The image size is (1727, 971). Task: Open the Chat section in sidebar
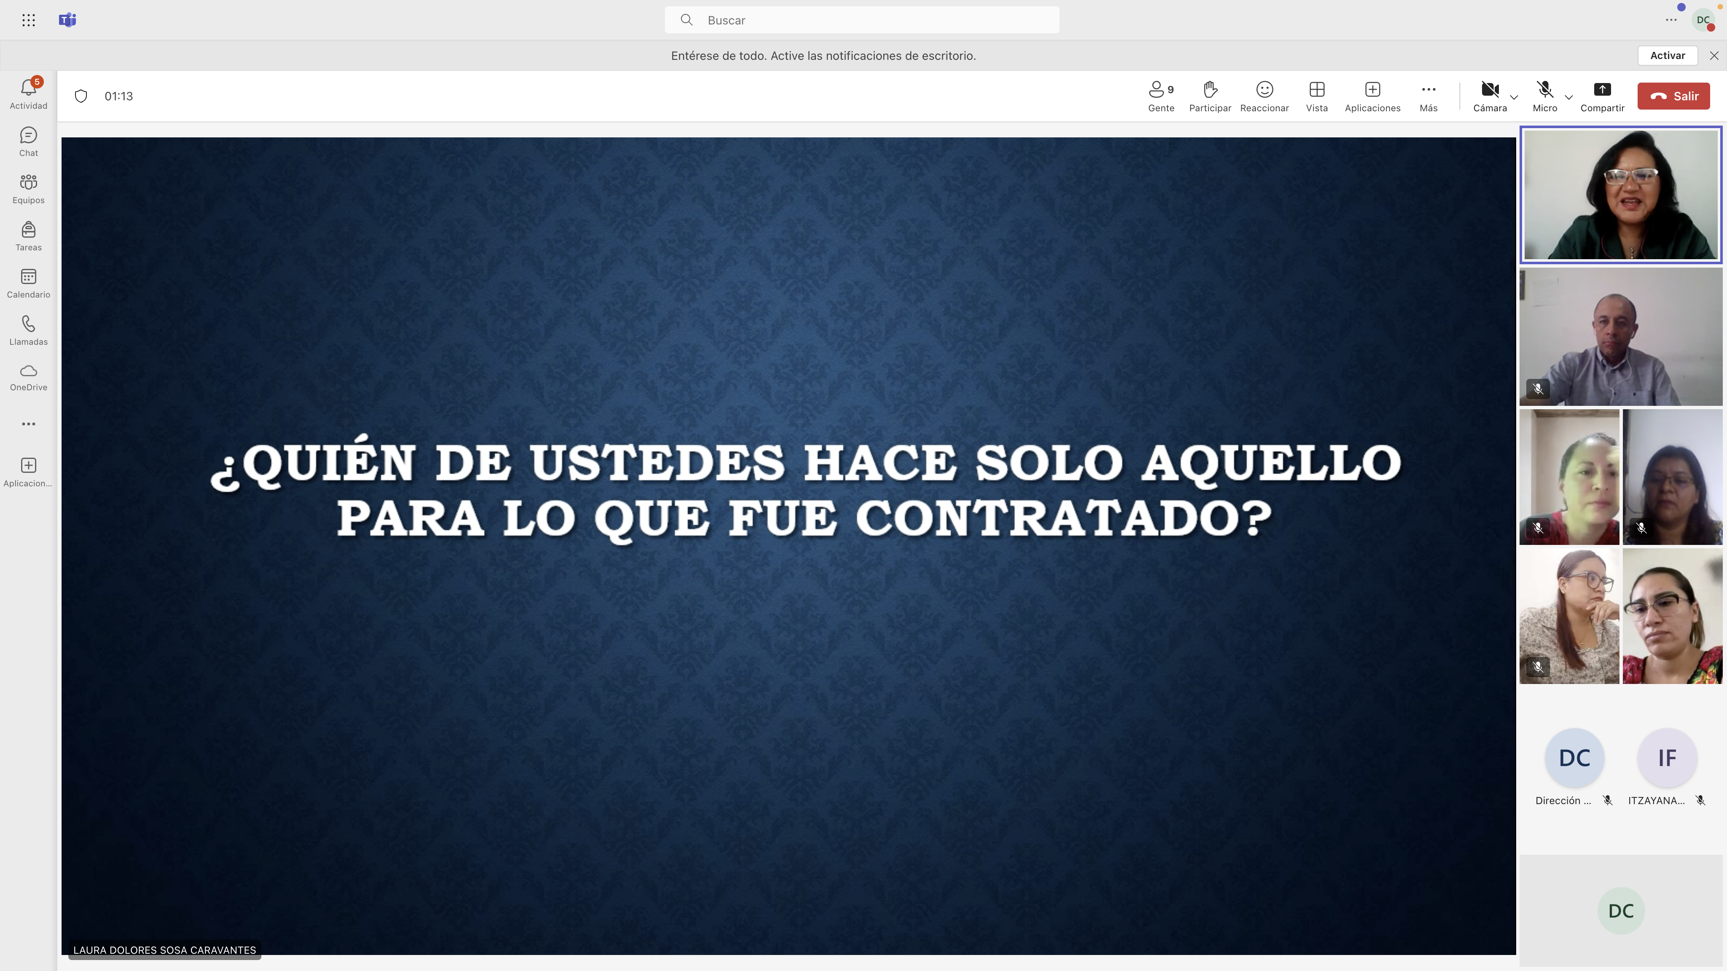tap(28, 142)
